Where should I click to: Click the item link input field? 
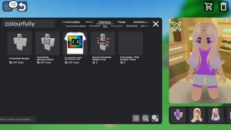[x=18, y=119]
